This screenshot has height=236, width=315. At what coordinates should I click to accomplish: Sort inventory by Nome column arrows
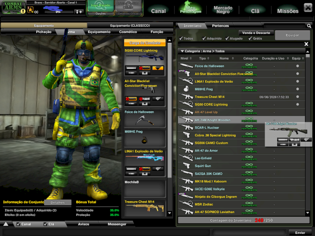(x=233, y=58)
